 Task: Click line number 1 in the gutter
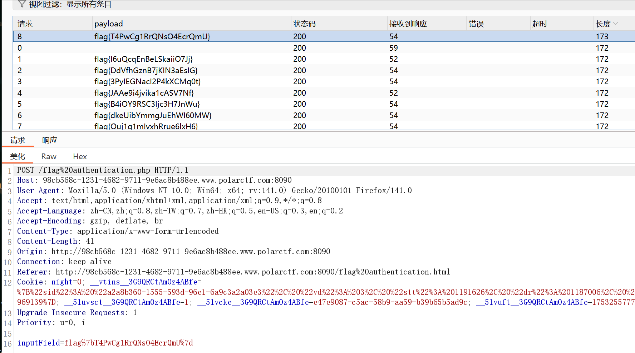point(10,171)
